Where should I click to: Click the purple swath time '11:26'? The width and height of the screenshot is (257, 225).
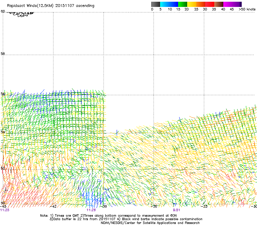pos(91,210)
